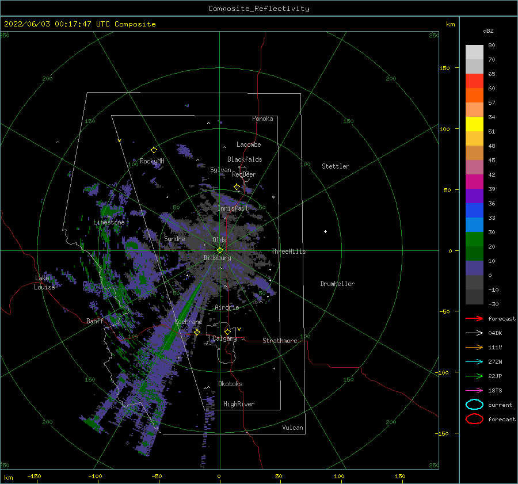Click the red forecast ellipse legend icon
518x484 pixels.
coord(474,419)
